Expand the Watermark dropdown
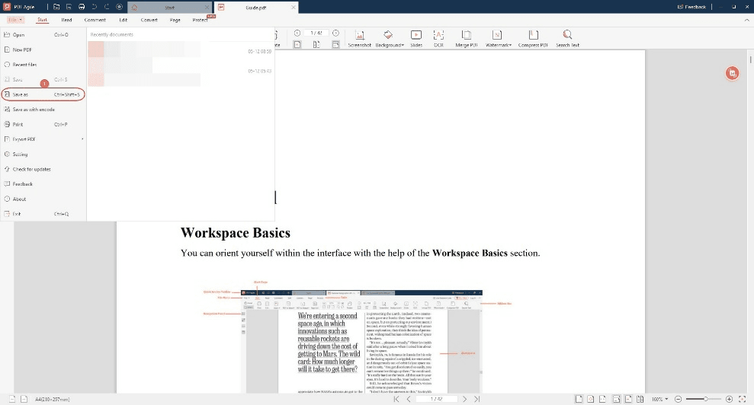 pyautogui.click(x=498, y=38)
